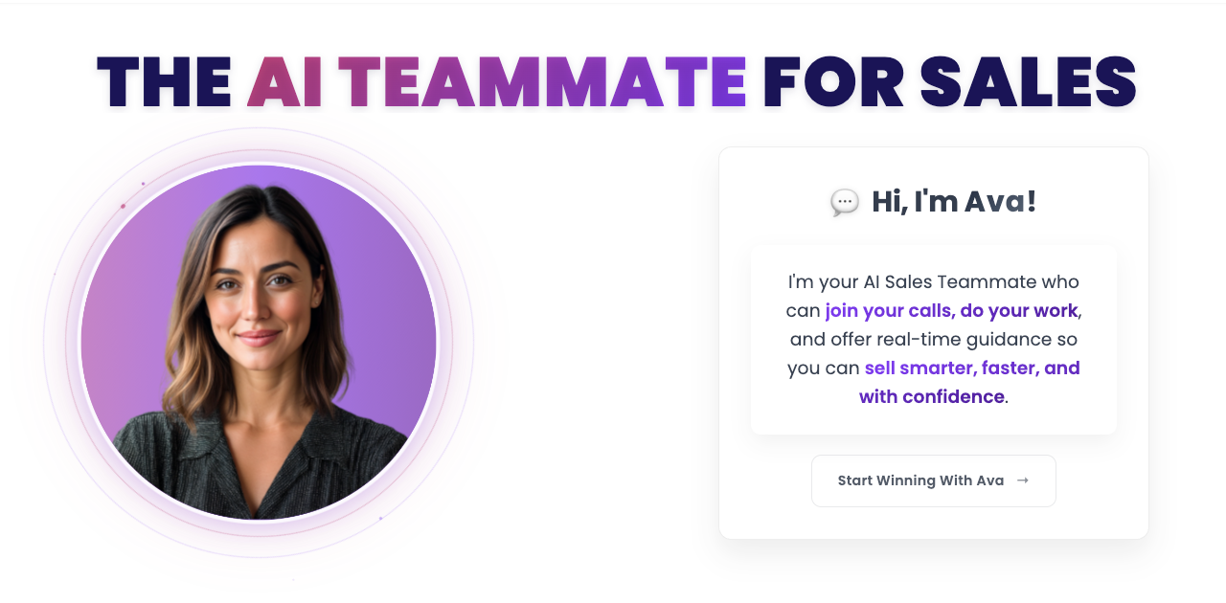This screenshot has width=1226, height=603.
Task: Click the word 'THE' in the headline
Action: click(165, 82)
